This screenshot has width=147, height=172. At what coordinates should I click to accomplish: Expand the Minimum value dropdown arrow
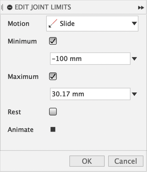pos(134,59)
